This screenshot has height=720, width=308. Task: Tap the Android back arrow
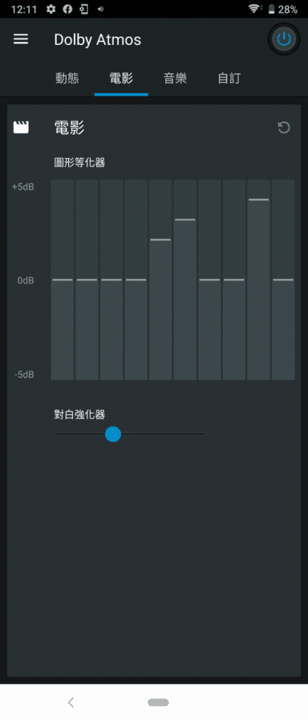71,702
